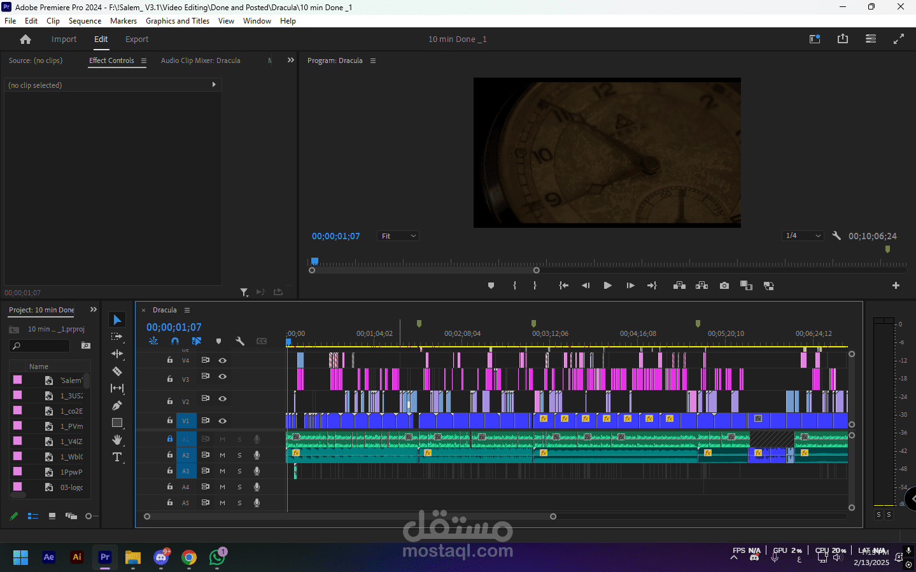Solo audio track A3

240,471
